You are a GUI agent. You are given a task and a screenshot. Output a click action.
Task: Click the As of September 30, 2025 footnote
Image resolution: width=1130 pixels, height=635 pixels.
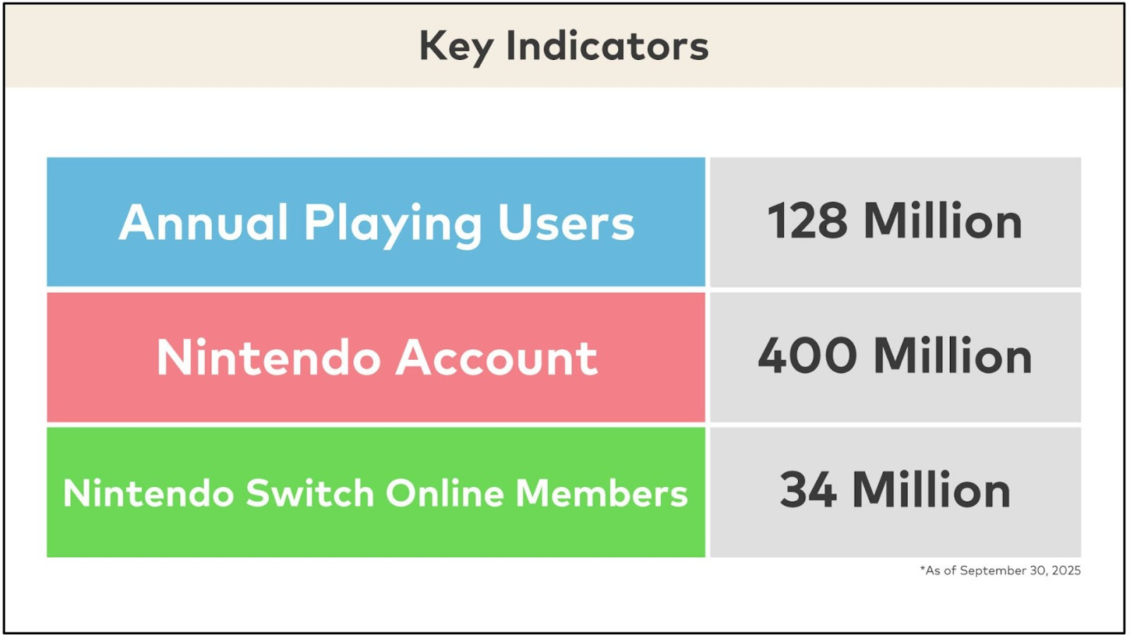click(x=1000, y=571)
